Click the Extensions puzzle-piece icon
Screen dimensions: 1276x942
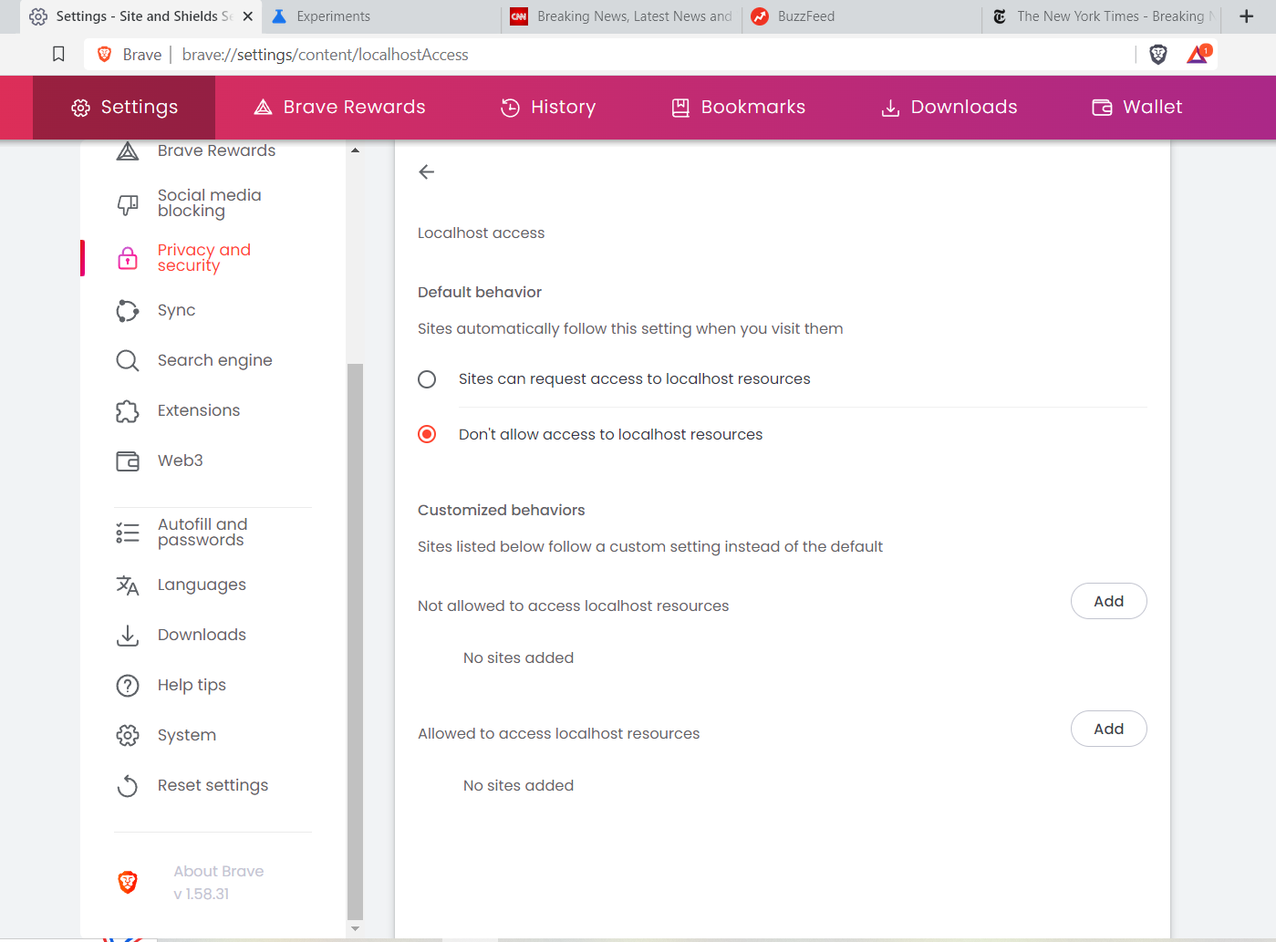(128, 410)
